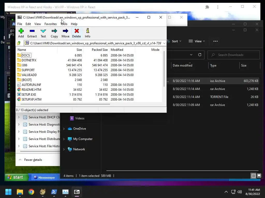Image resolution: width=265 pixels, height=198 pixels.
Task: Open the Tools menu
Action: pyautogui.click(x=64, y=24)
